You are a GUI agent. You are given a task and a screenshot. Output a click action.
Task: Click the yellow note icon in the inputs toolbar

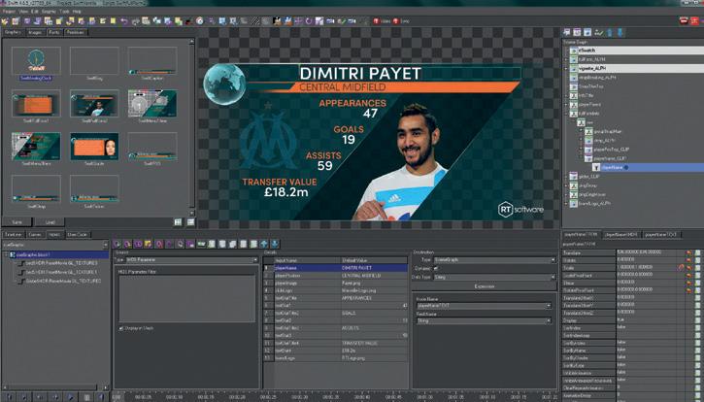click(149, 244)
